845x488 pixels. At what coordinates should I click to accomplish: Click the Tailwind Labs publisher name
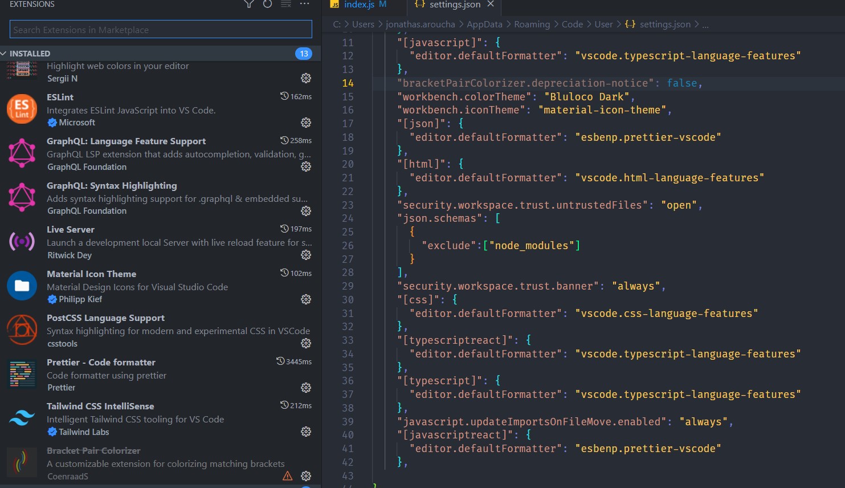(x=84, y=432)
